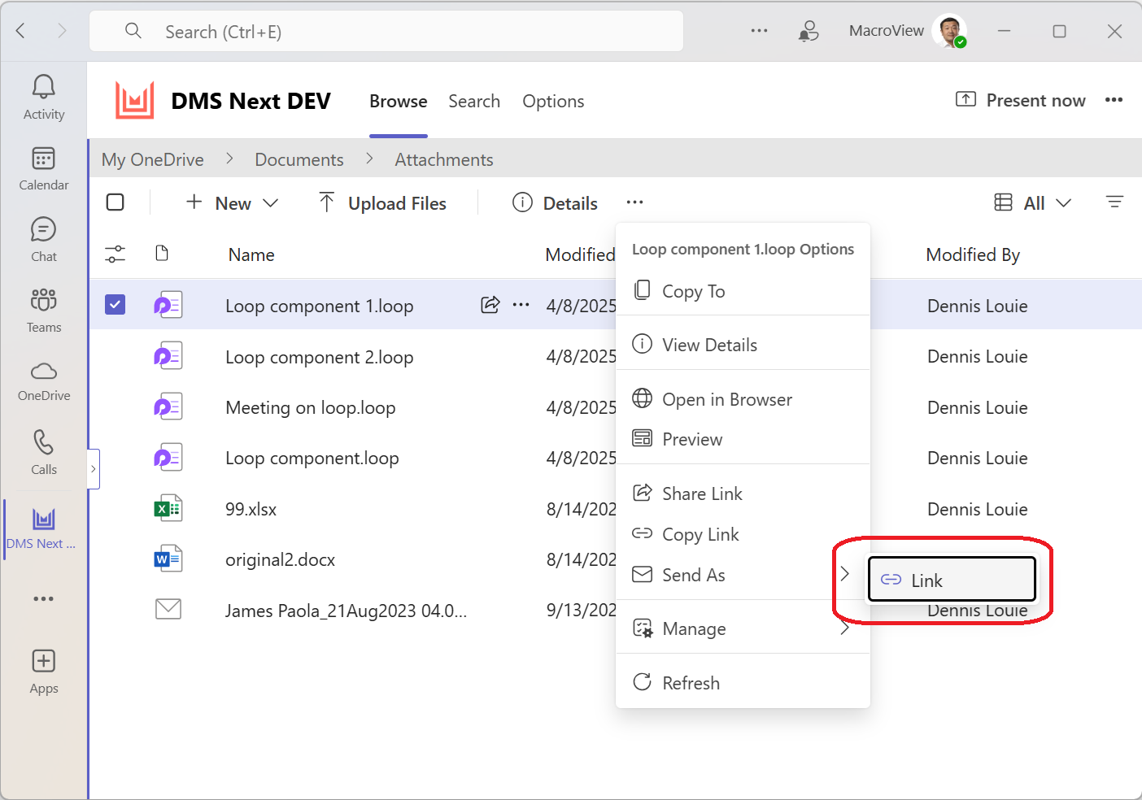The width and height of the screenshot is (1142, 800).
Task: Click the Details button
Action: (x=556, y=203)
